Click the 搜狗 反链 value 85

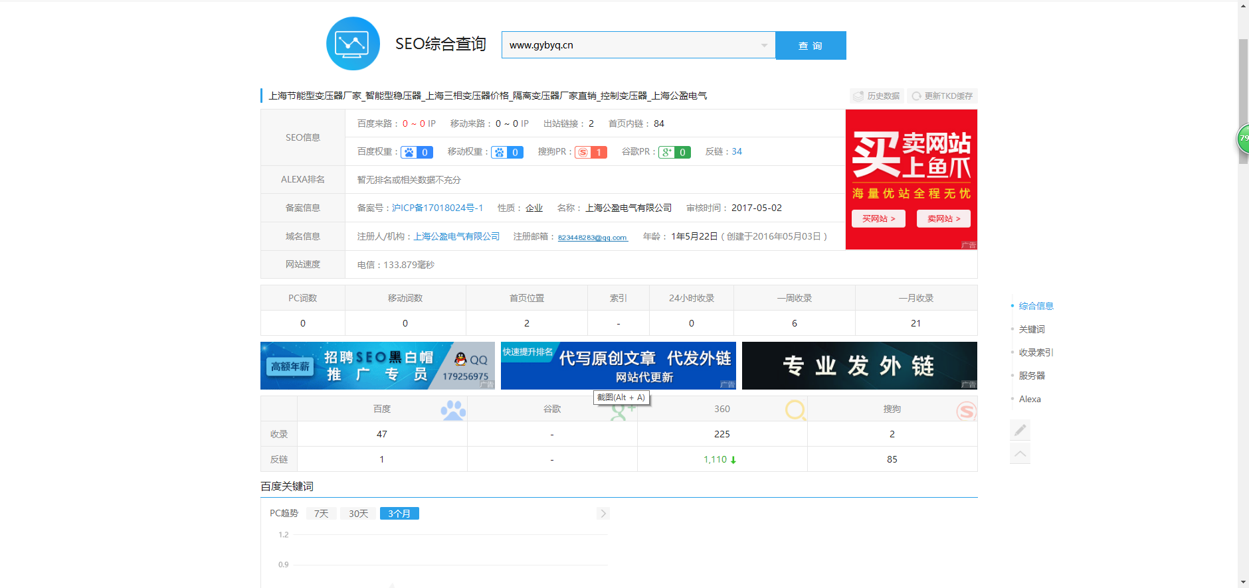pos(892,459)
